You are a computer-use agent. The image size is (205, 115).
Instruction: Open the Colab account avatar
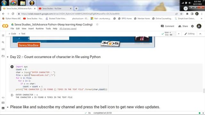(199, 26)
